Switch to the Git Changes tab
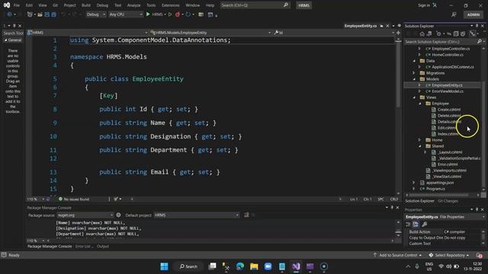 (x=448, y=201)
